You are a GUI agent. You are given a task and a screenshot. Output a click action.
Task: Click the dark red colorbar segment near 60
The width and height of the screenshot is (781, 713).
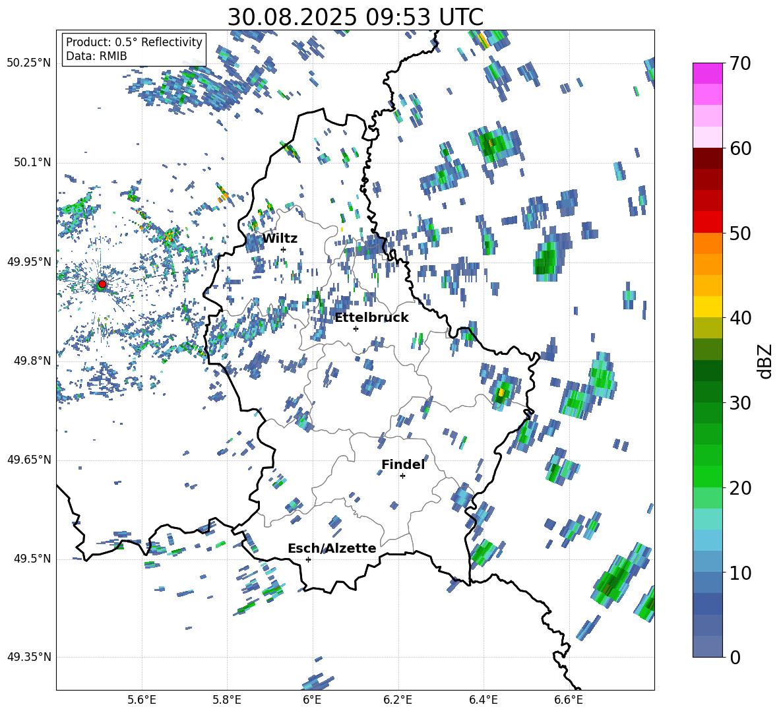pyautogui.click(x=707, y=158)
